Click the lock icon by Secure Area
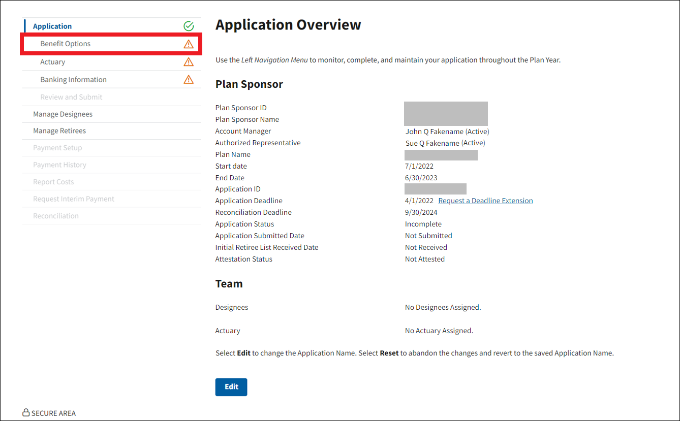Viewport: 680px width, 421px height. (26, 413)
